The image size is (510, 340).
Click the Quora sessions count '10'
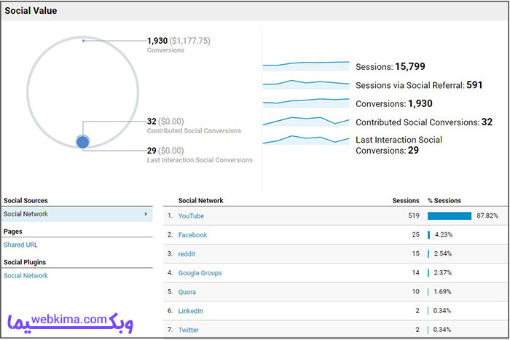point(416,292)
